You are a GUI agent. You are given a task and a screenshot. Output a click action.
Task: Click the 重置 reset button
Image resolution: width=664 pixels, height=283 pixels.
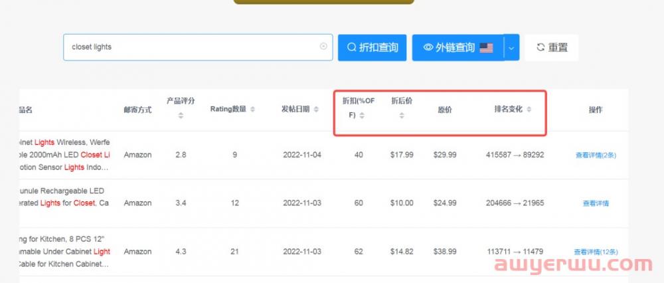550,47
